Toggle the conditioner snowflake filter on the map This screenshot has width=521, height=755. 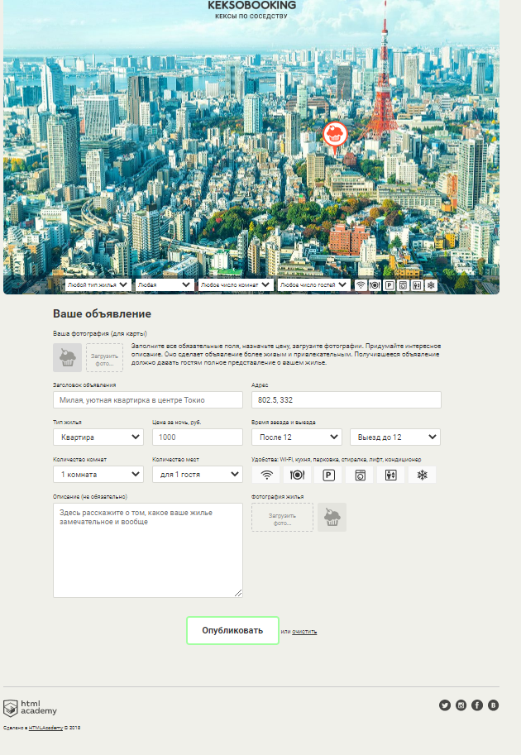[431, 284]
